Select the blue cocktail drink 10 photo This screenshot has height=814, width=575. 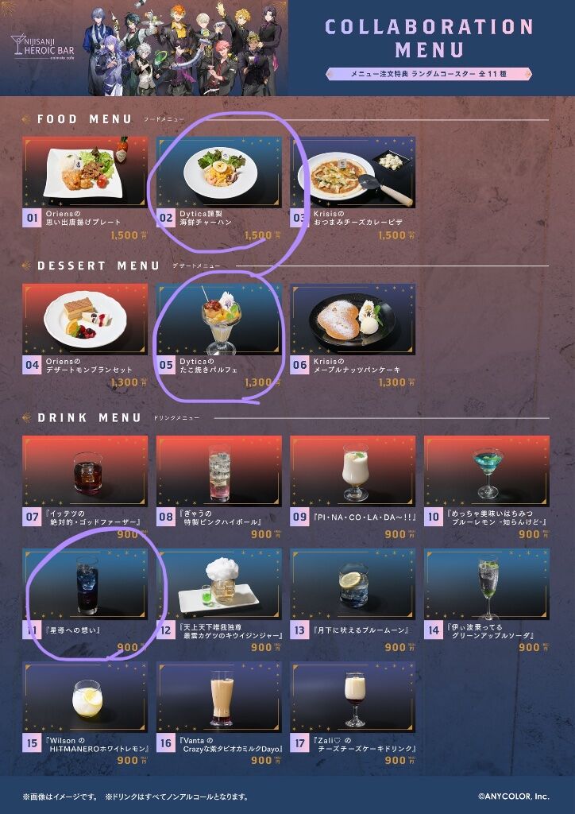(487, 471)
